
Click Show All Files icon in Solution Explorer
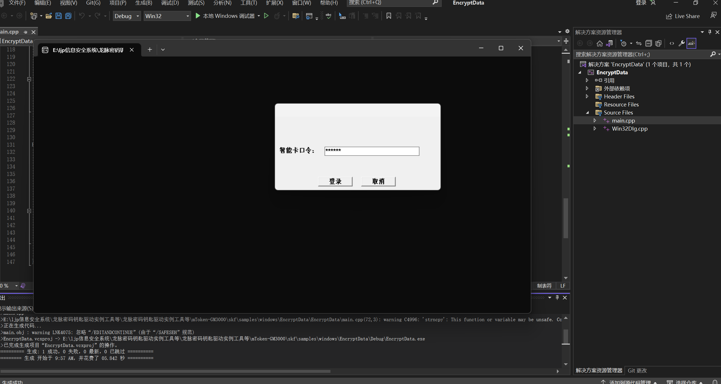(x=658, y=44)
